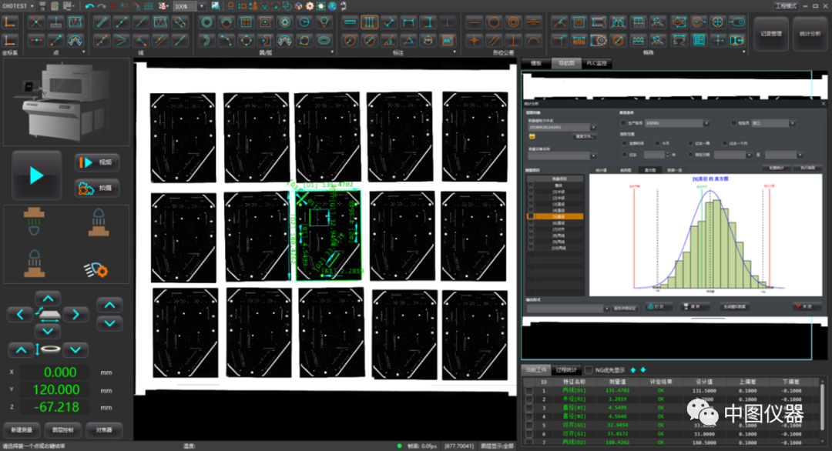Toggle the NG优先显示 checkbox
The height and width of the screenshot is (451, 832).
(x=589, y=370)
